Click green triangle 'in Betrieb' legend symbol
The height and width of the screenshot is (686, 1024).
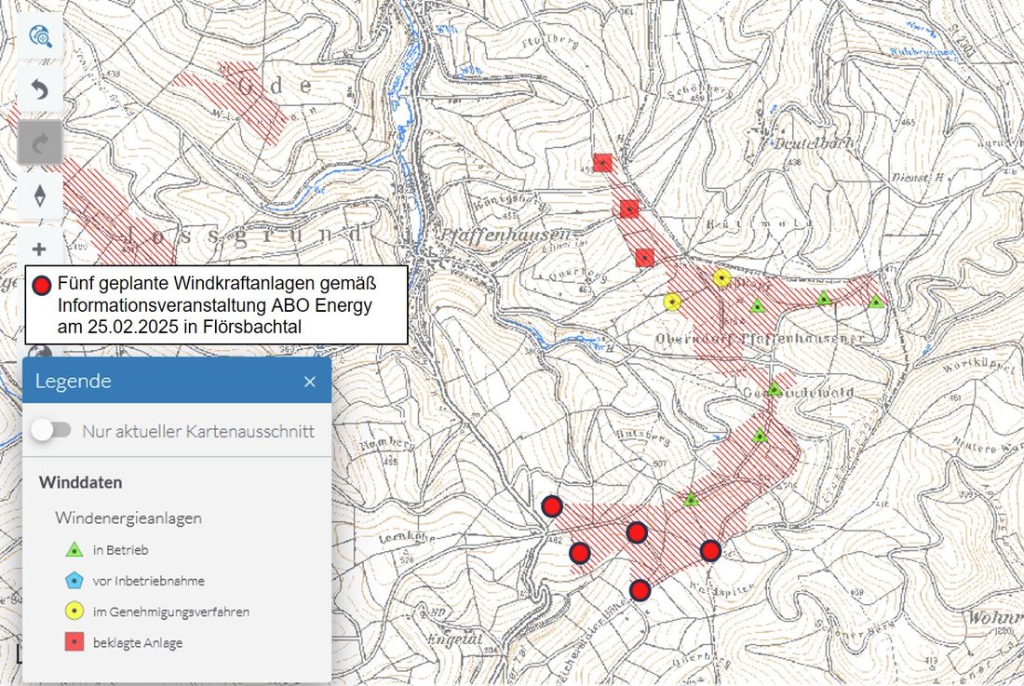(x=74, y=549)
